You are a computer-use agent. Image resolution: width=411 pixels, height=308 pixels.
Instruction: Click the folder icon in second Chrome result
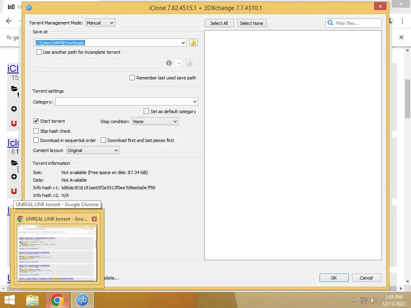[x=14, y=163]
